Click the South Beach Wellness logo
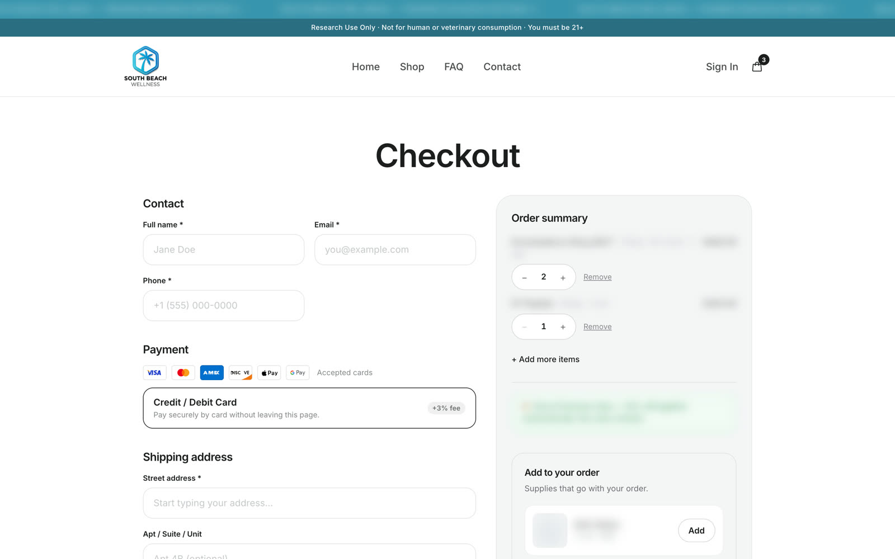This screenshot has height=559, width=895. coord(145,67)
